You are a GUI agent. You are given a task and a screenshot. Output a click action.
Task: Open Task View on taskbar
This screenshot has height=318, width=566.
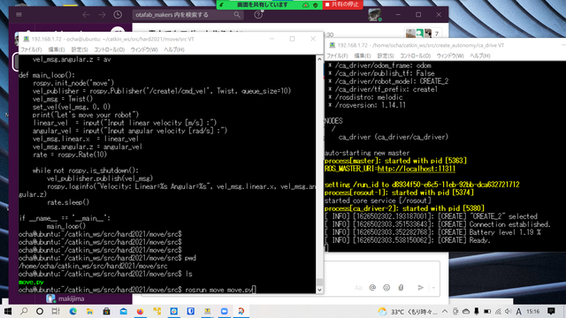point(56,311)
